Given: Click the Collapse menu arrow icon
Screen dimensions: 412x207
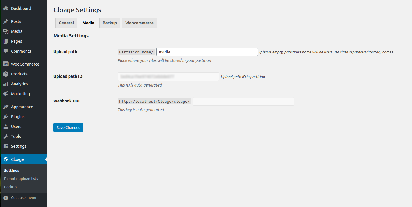Looking at the screenshot, I should pos(6,198).
